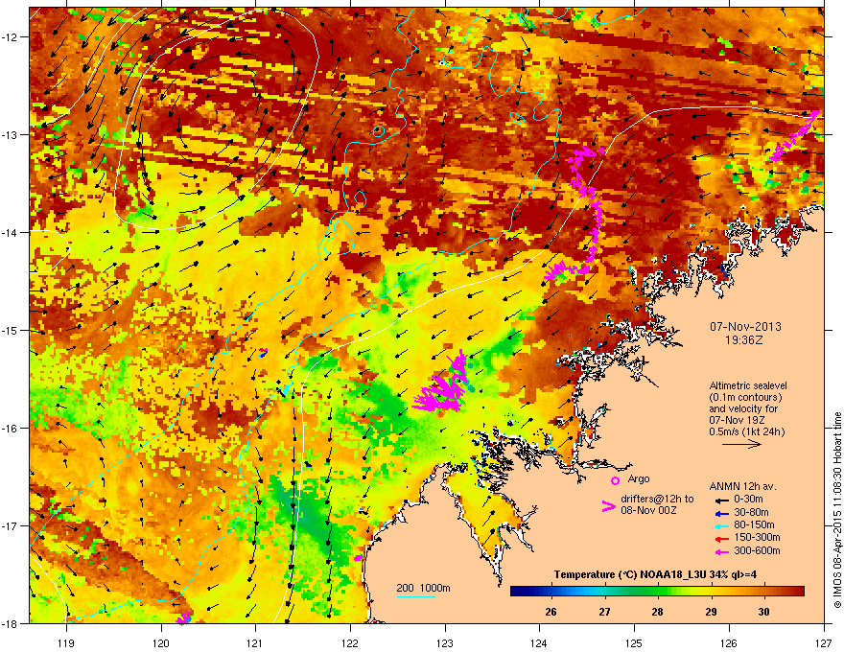Click the dark blue end of the temperature bar
The width and height of the screenshot is (844, 652).
tap(515, 592)
